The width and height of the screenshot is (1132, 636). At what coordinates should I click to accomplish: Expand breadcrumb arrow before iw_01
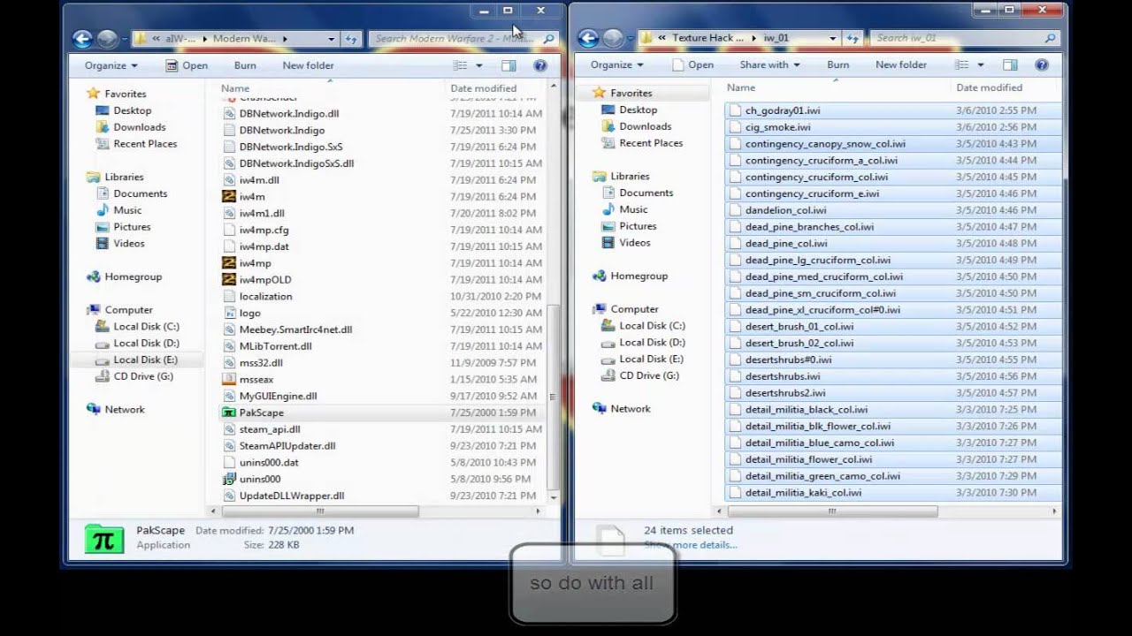(754, 38)
